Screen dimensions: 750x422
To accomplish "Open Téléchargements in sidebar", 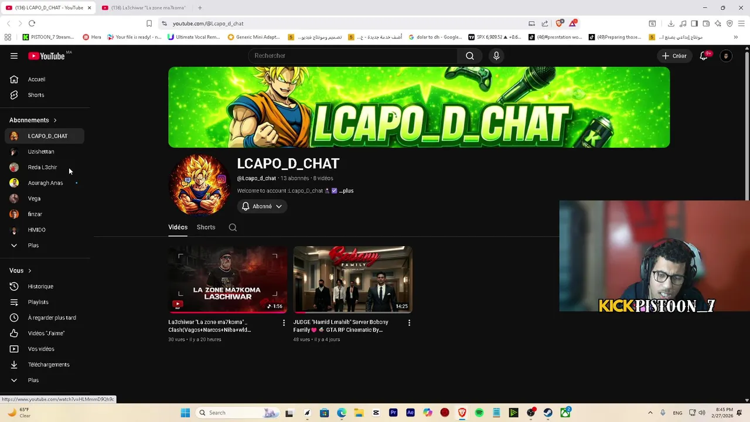I will 45,365.
